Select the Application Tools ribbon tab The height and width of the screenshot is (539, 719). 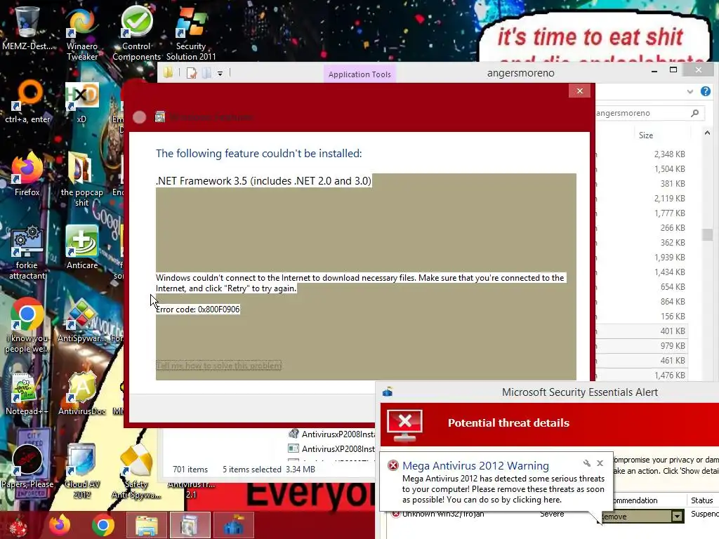[359, 74]
